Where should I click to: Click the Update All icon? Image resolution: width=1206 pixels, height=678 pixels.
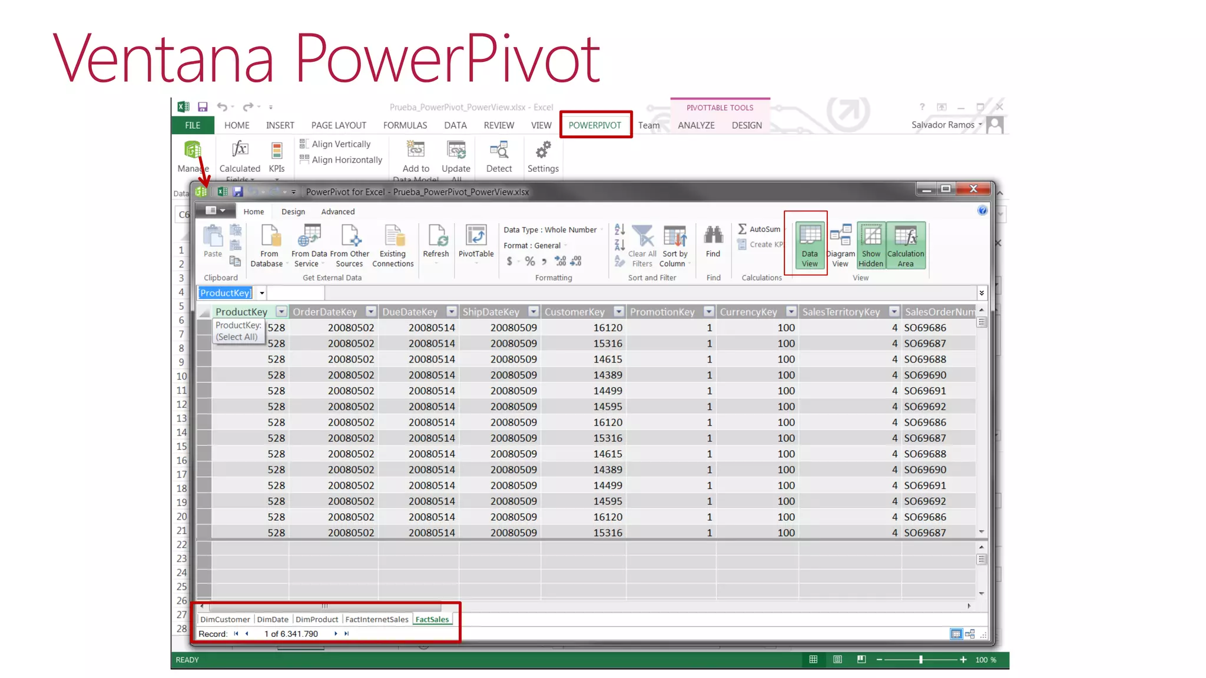456,151
